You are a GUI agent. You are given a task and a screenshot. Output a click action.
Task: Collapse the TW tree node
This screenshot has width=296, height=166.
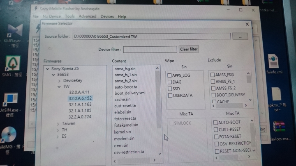point(59,87)
